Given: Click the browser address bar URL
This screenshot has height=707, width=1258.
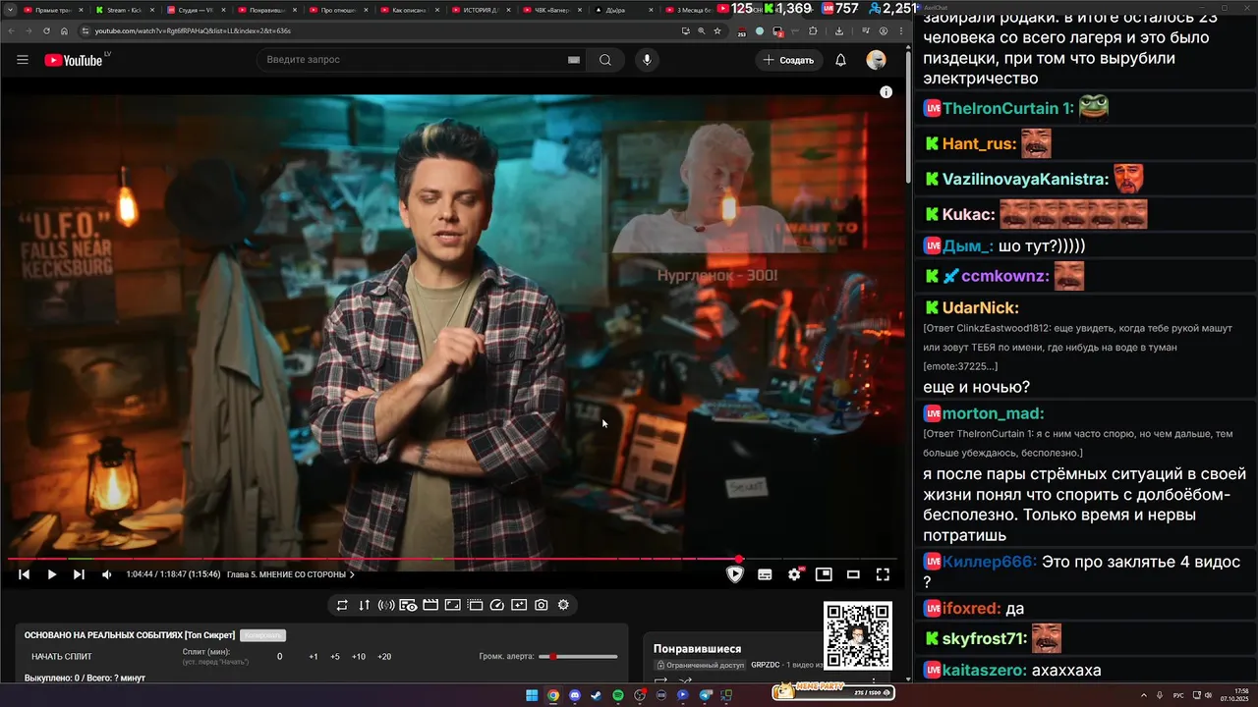Looking at the screenshot, I should click(193, 30).
